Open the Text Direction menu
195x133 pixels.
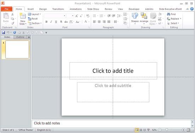[x=126, y=14]
